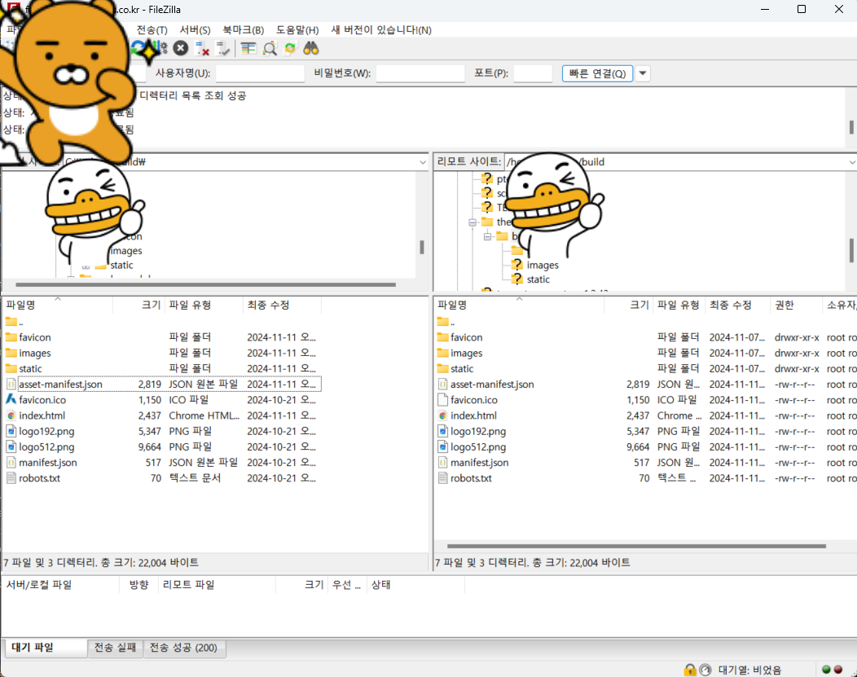Click local favicon.ico file icon
The width and height of the screenshot is (857, 677).
pyautogui.click(x=11, y=400)
